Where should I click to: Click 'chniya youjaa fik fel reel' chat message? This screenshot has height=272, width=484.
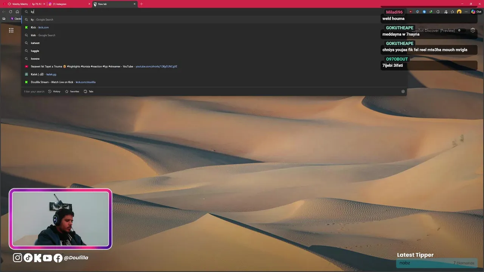[425, 50]
